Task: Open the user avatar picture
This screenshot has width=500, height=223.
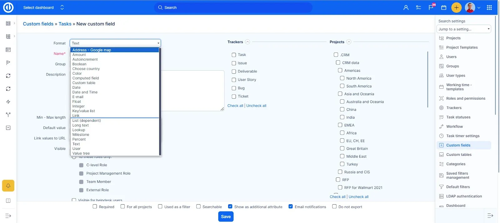Action: tap(470, 7)
